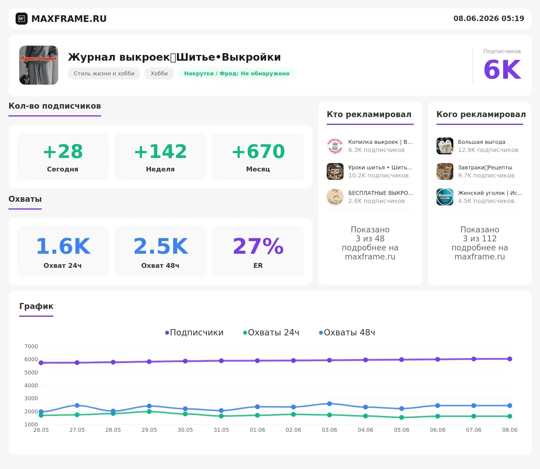Viewport: 540px width, 469px height.
Task: Click Кого рекламировал section heading
Action: [481, 114]
